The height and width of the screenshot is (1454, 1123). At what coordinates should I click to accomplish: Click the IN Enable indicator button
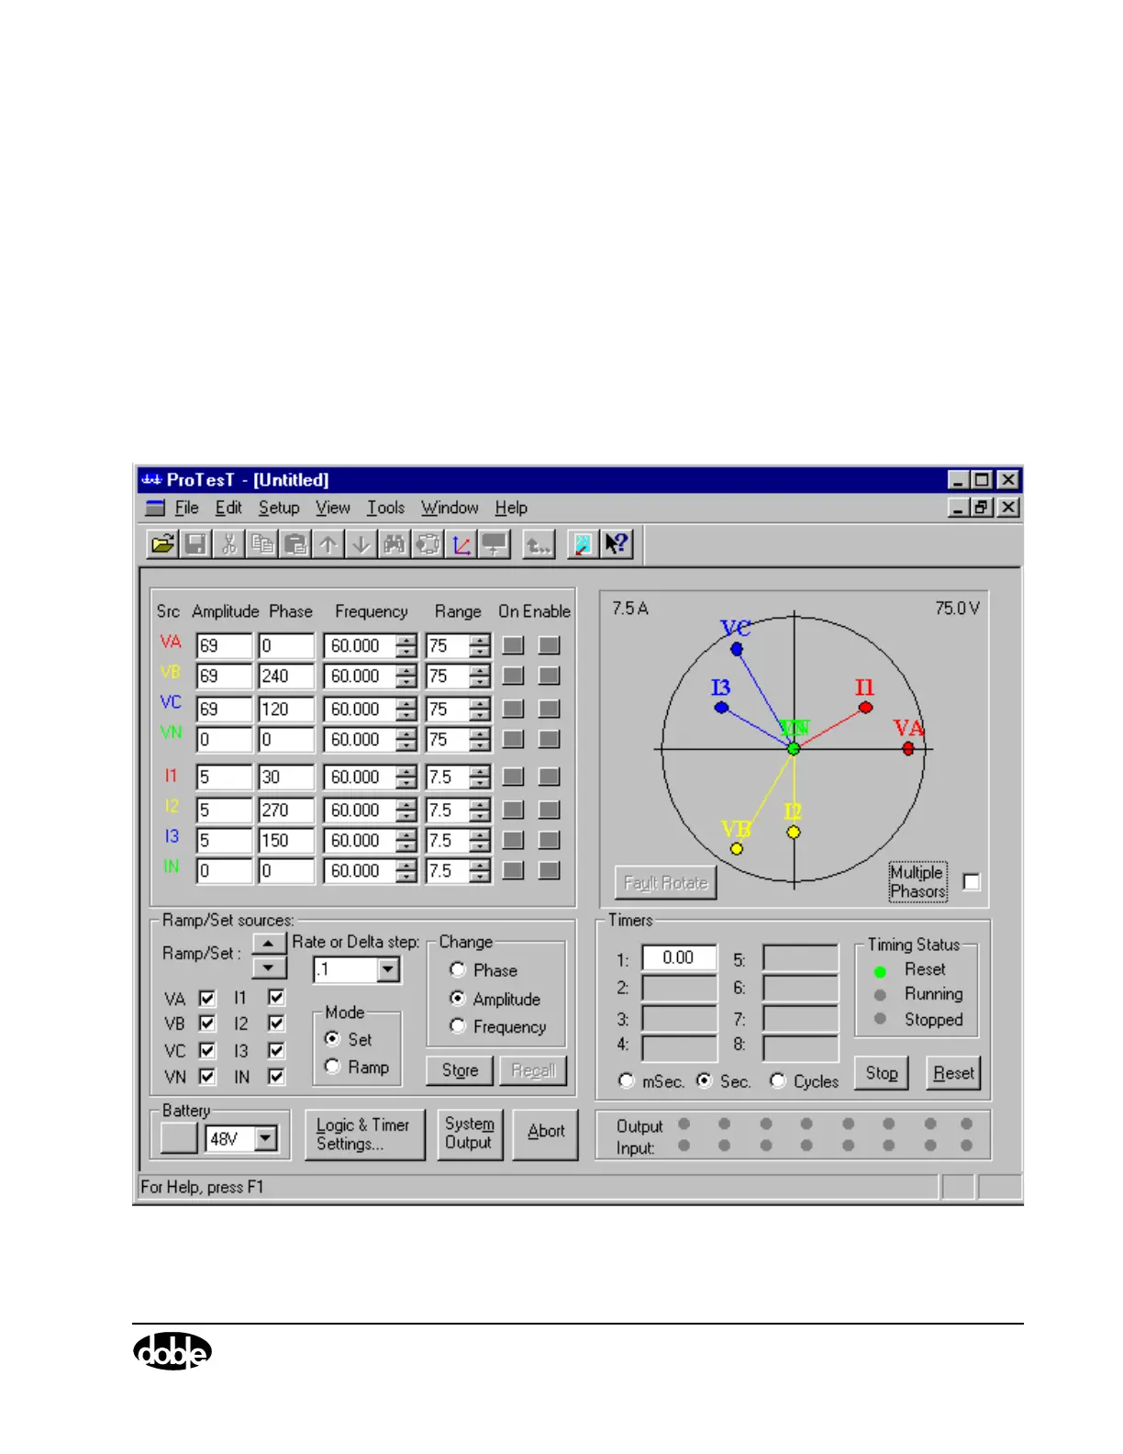549,870
